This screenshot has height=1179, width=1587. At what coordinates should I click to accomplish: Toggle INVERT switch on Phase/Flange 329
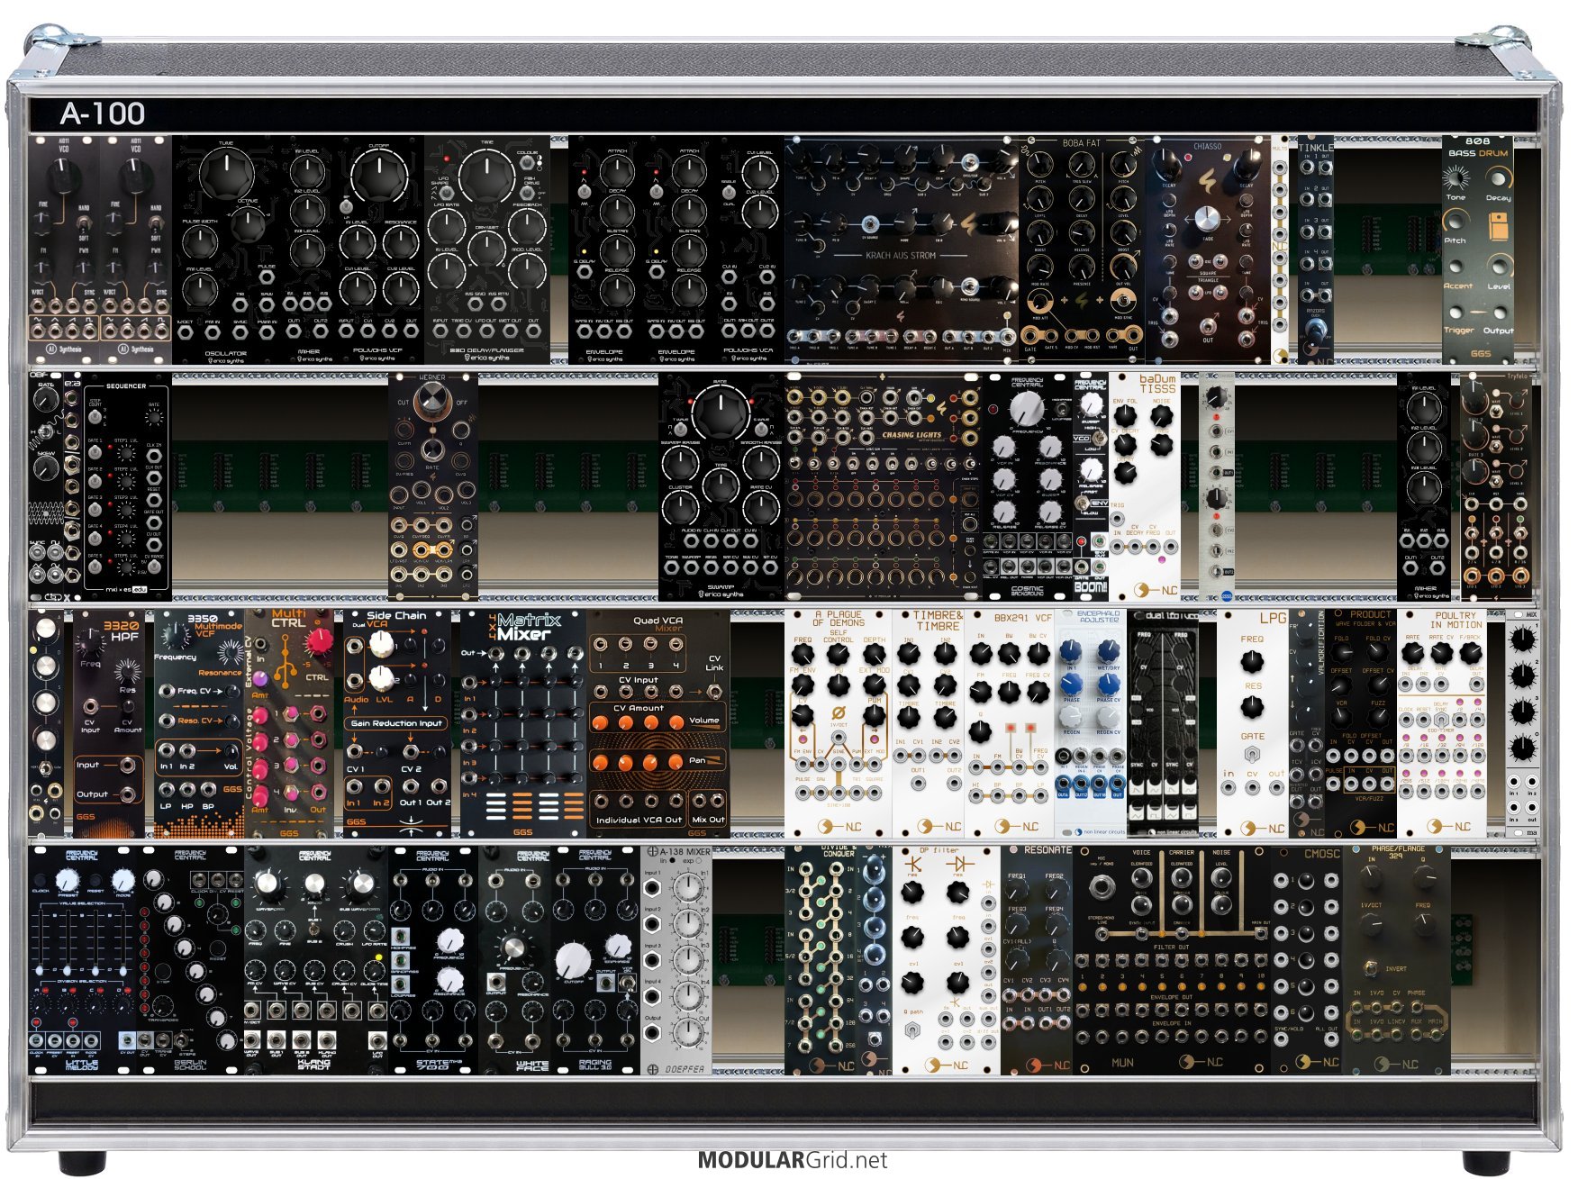point(1370,969)
